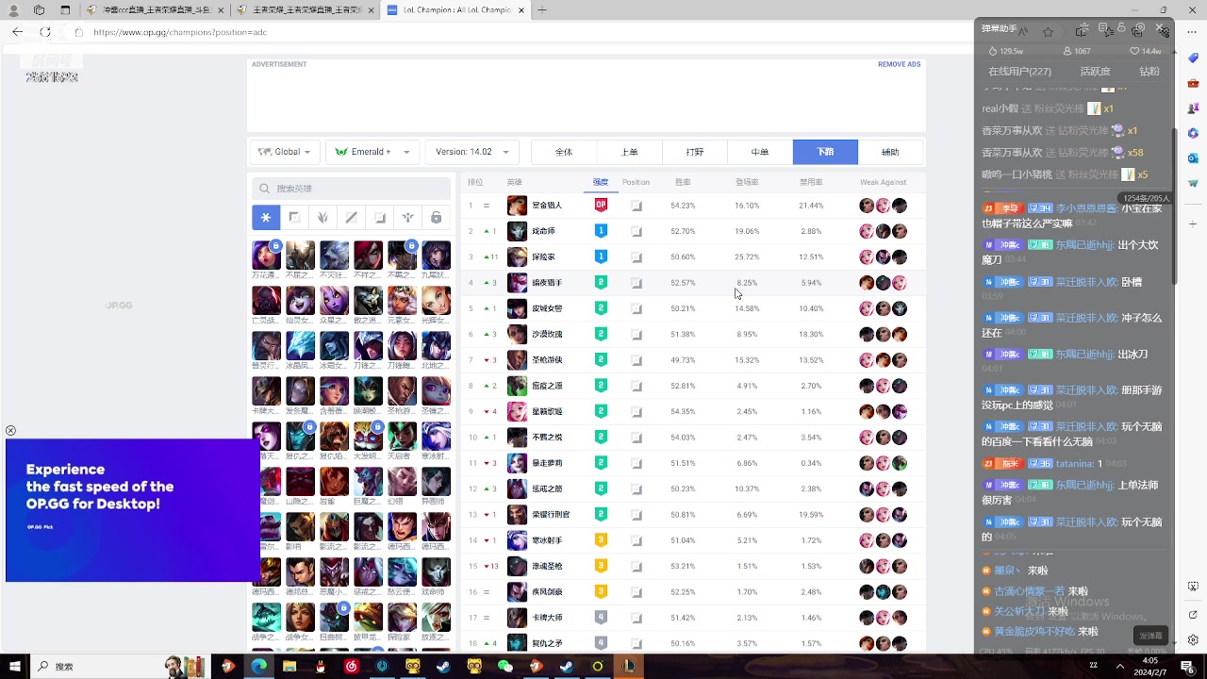Image resolution: width=1207 pixels, height=679 pixels.
Task: Select the 全体 position tab
Action: (x=564, y=152)
